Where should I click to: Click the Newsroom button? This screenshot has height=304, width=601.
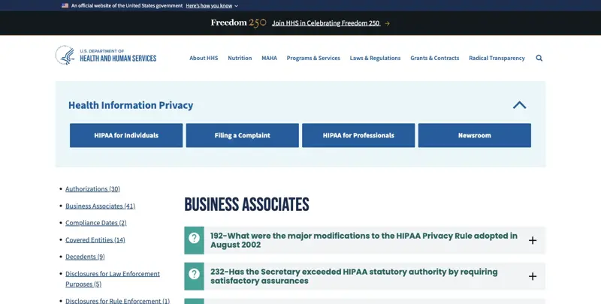point(475,135)
